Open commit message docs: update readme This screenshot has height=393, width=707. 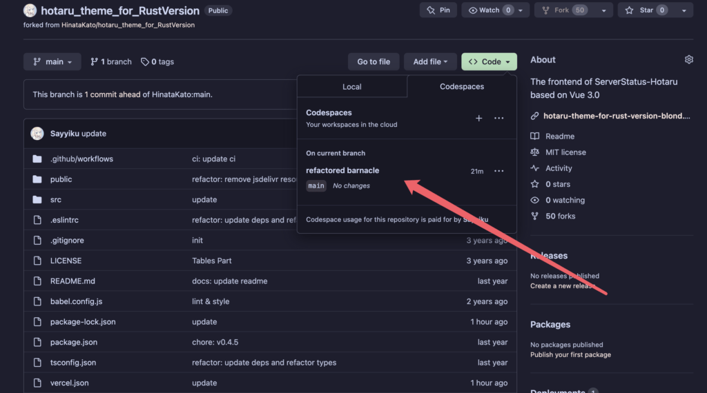(229, 281)
